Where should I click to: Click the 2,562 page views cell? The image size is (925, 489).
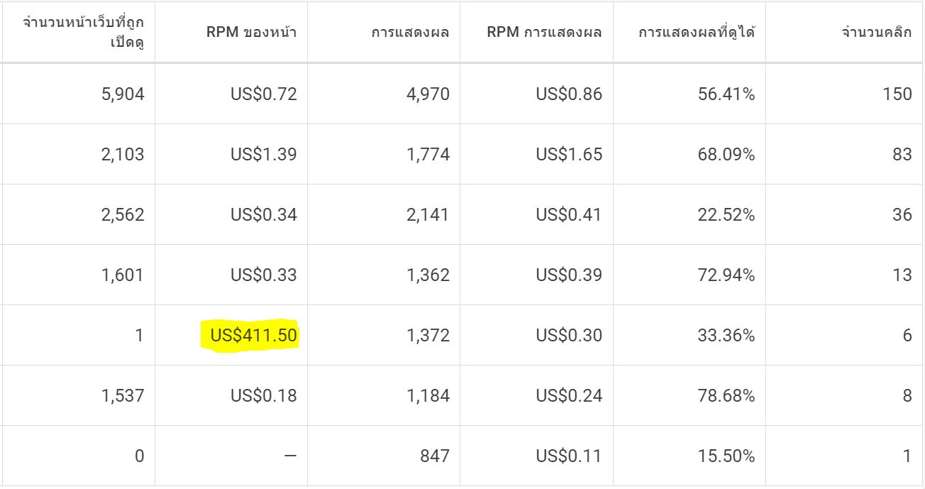click(x=123, y=214)
